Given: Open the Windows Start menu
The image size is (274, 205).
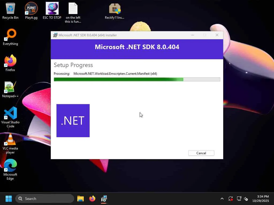Looking at the screenshot, I should click(9, 199).
